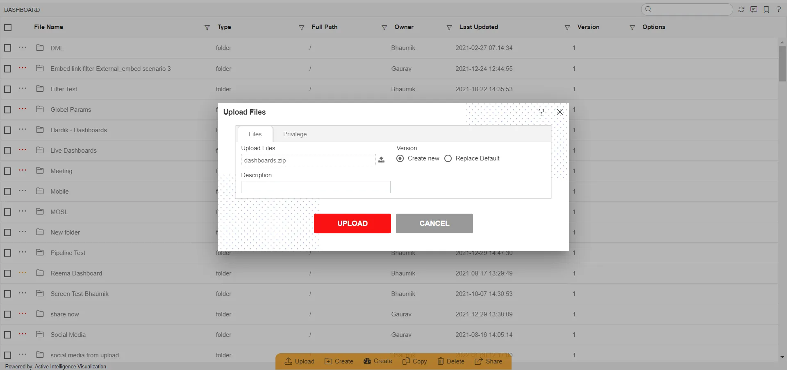Toggle the select-all checkbox in header

pos(8,27)
